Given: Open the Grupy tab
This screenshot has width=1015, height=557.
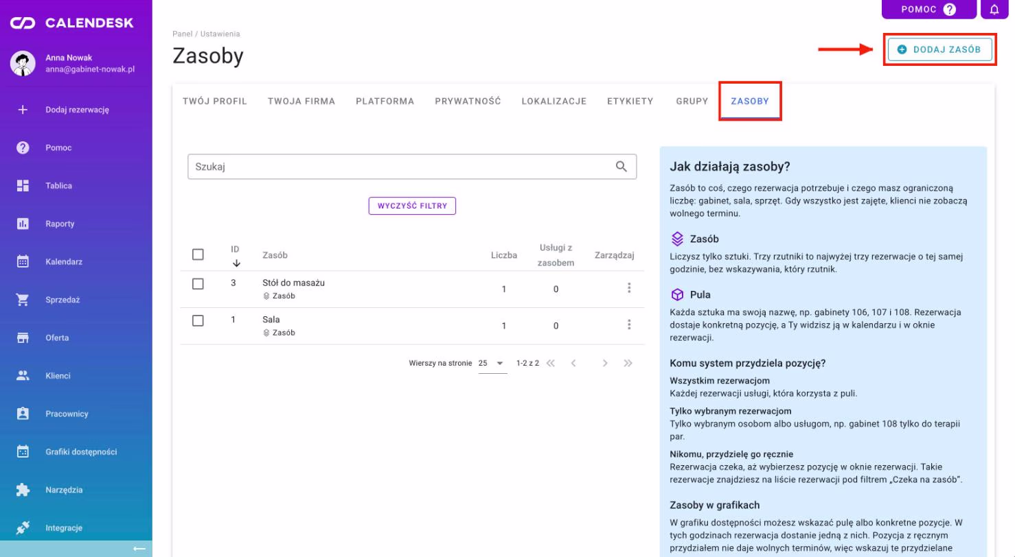Looking at the screenshot, I should 692,102.
